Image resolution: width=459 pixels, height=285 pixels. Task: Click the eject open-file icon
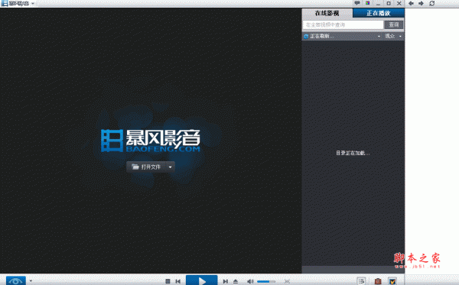pos(236,281)
